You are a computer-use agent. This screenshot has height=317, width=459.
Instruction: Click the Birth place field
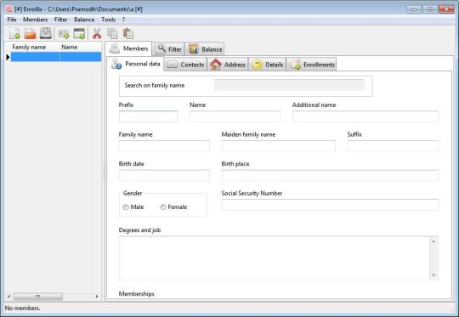pyautogui.click(x=330, y=175)
